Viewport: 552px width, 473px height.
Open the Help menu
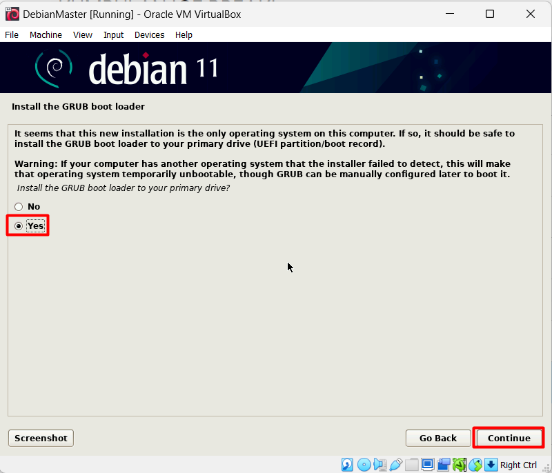tap(184, 34)
